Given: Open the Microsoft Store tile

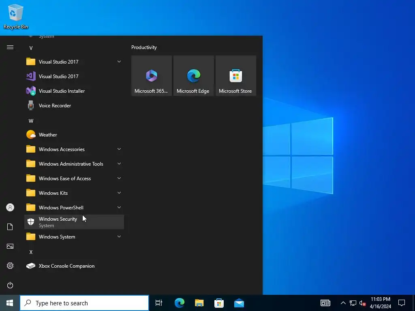Looking at the screenshot, I should click(x=236, y=76).
